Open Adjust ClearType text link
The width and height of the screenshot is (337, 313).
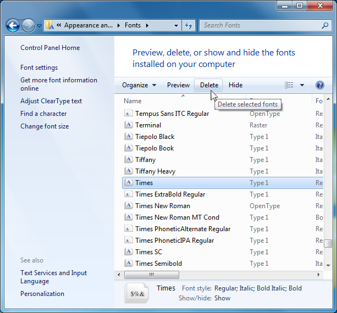pos(51,101)
